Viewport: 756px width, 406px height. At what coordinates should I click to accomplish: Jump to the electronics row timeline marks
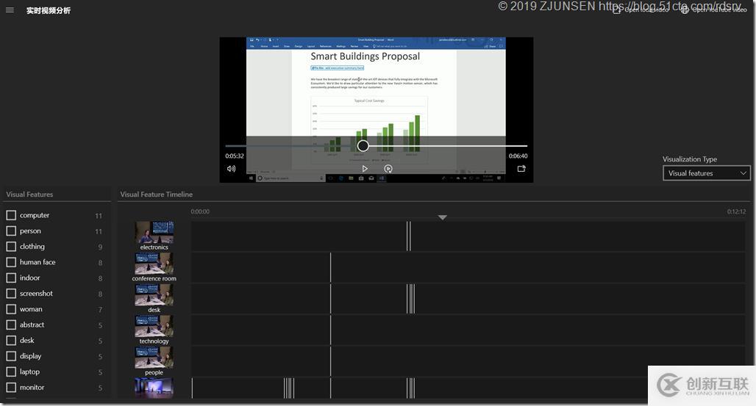point(409,236)
